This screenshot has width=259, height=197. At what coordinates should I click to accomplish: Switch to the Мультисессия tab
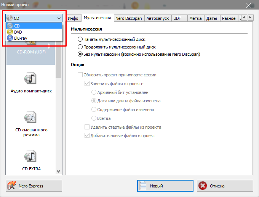tap(97, 18)
